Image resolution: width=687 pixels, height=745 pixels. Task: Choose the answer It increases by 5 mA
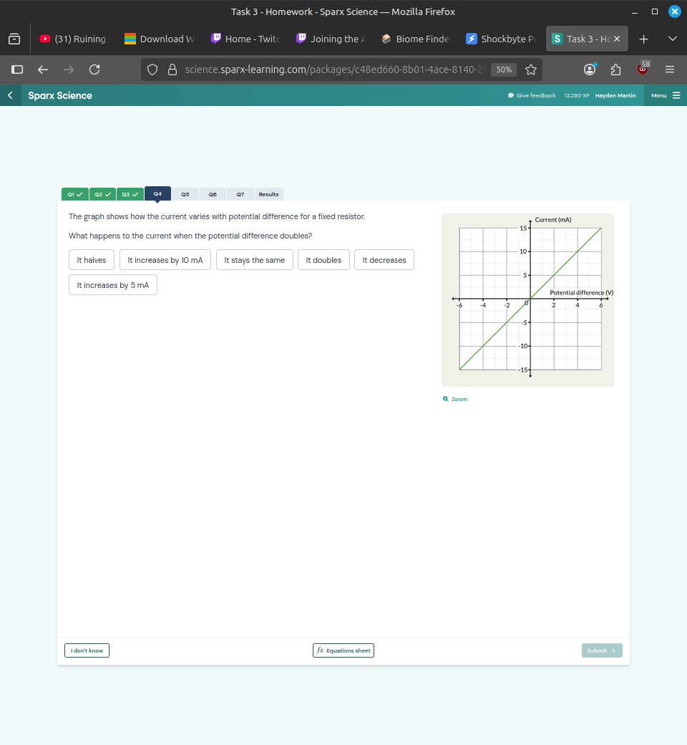coord(112,285)
